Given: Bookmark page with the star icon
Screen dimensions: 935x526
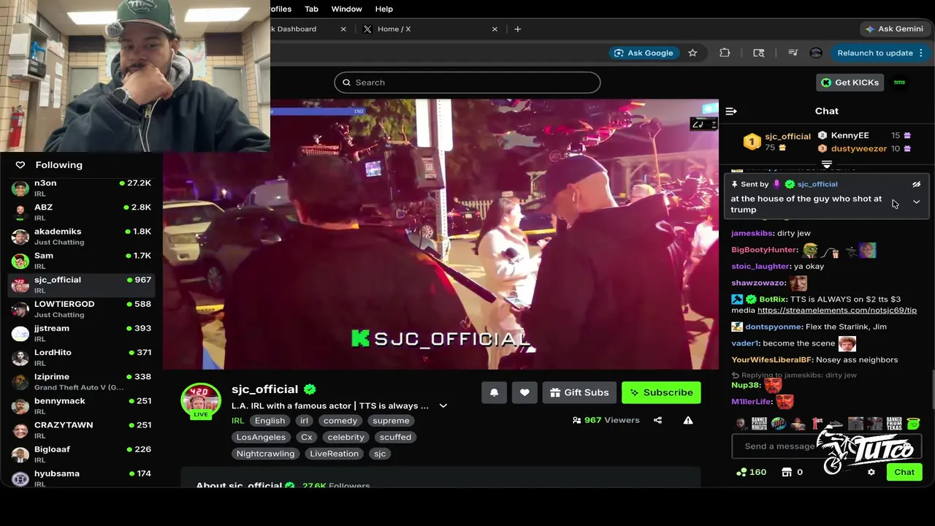Looking at the screenshot, I should coord(692,53).
